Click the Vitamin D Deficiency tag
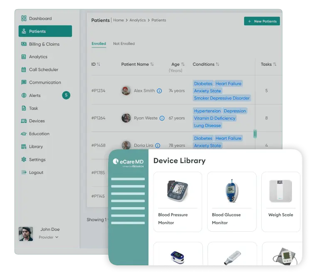Image resolution: width=319 pixels, height=272 pixels. 215,119
